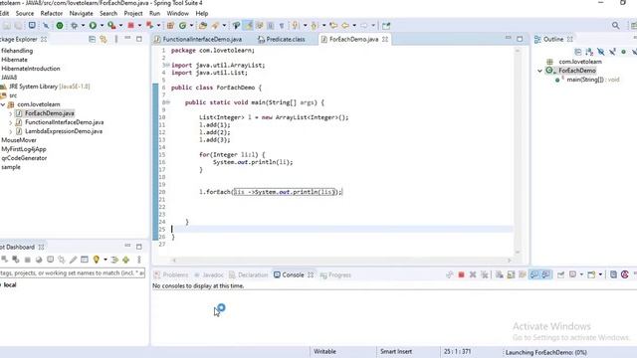Click Boot Dashboard tag filter input field
This screenshot has height=358, width=637.
(x=73, y=273)
